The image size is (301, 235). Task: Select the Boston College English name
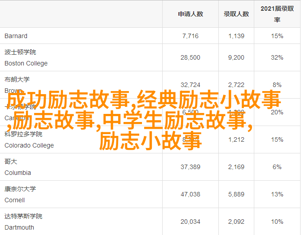coord(26,63)
